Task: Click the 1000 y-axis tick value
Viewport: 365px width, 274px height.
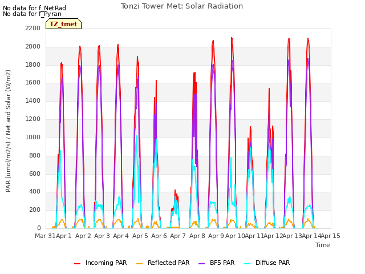Action: coord(33,137)
